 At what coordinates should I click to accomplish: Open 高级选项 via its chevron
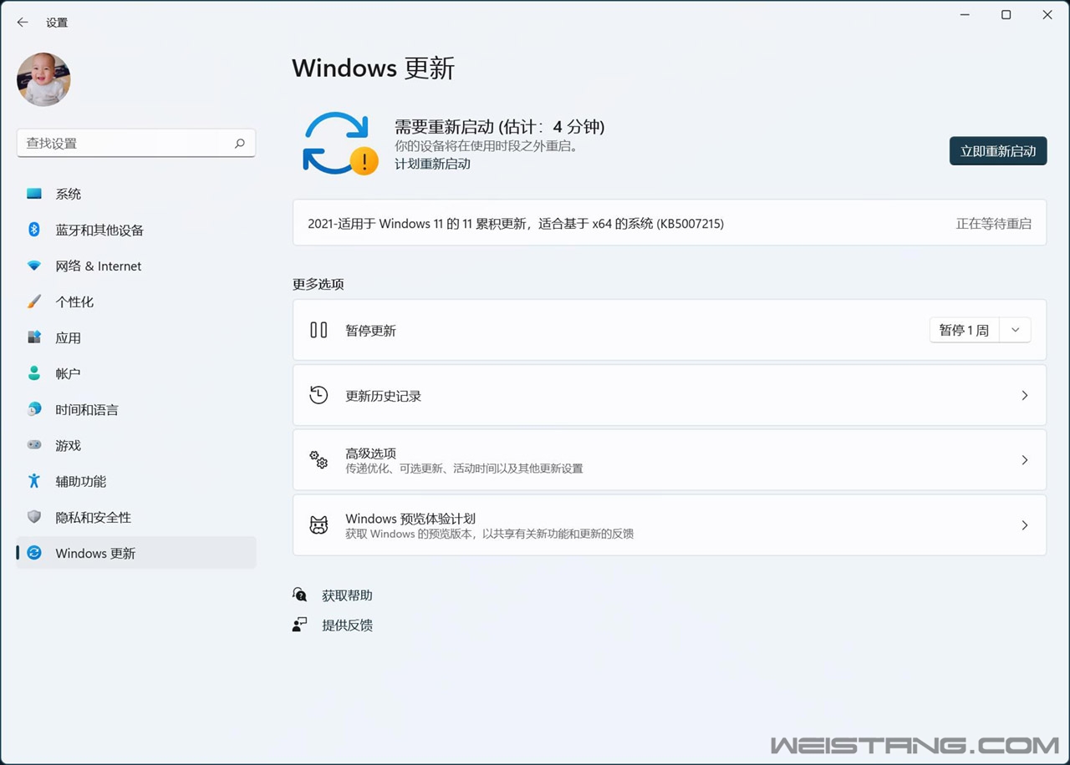tap(1025, 460)
